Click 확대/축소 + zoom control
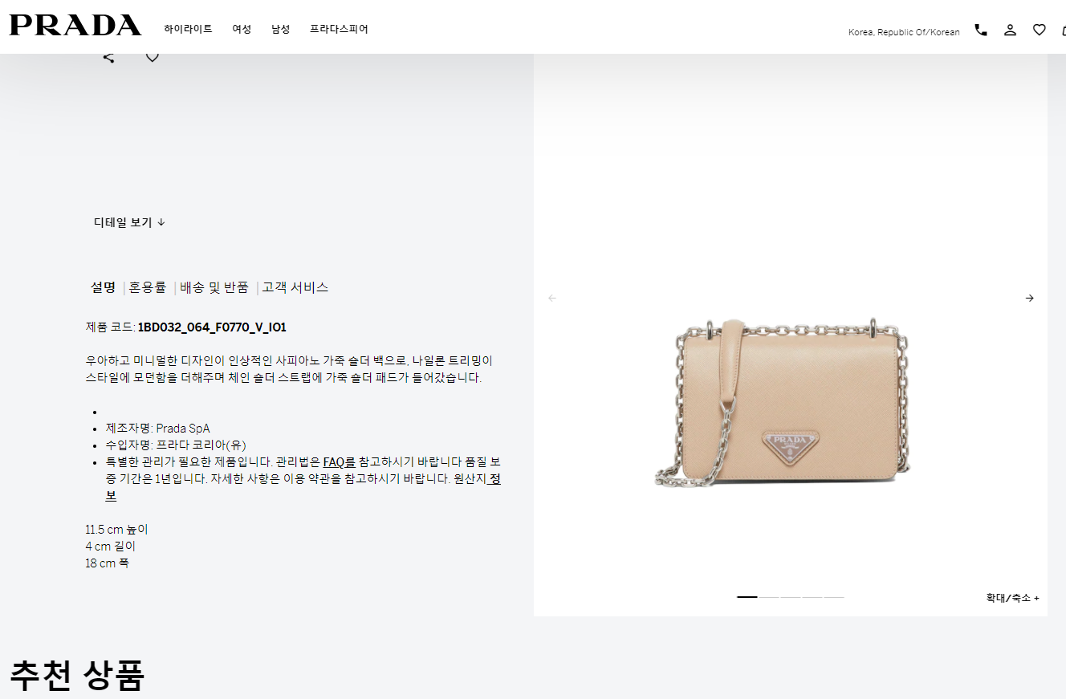 point(1012,598)
